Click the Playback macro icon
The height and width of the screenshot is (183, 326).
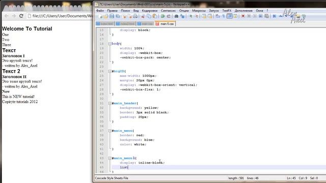pyautogui.click(x=255, y=16)
